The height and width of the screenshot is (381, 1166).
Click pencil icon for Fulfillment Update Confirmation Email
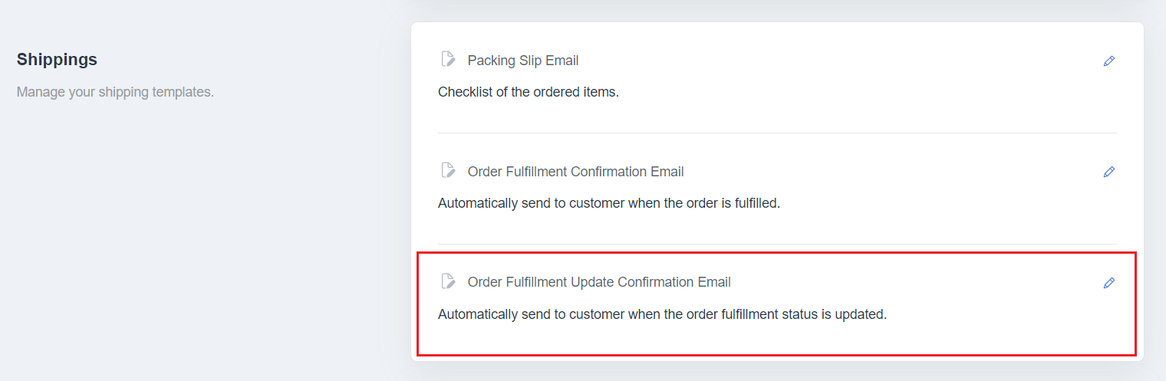1108,283
